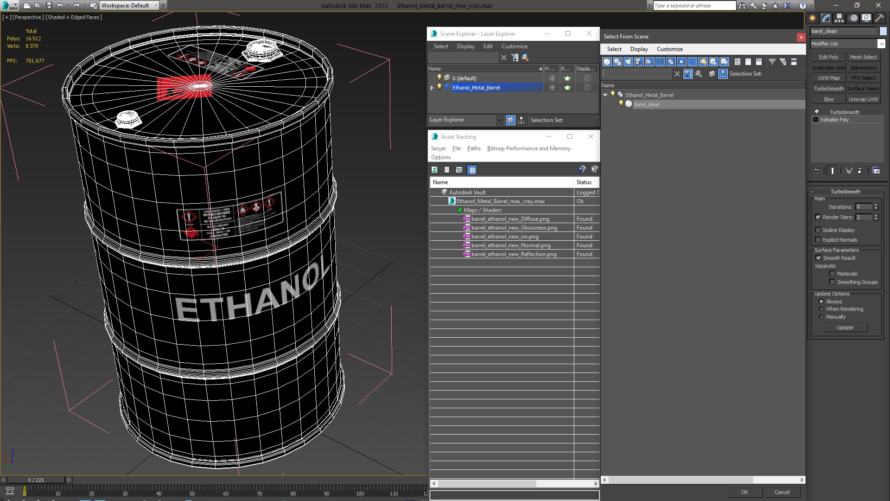Image resolution: width=890 pixels, height=501 pixels.
Task: Open Customize menu in Select From Scene
Action: click(669, 49)
